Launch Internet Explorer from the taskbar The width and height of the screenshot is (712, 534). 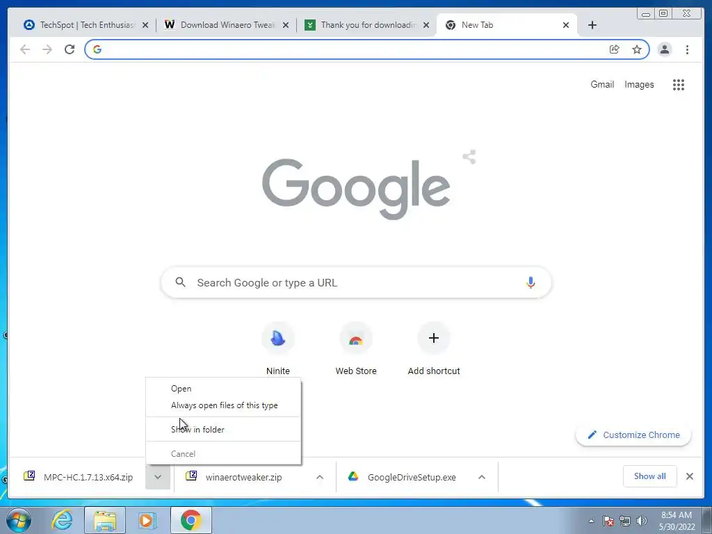click(x=62, y=520)
